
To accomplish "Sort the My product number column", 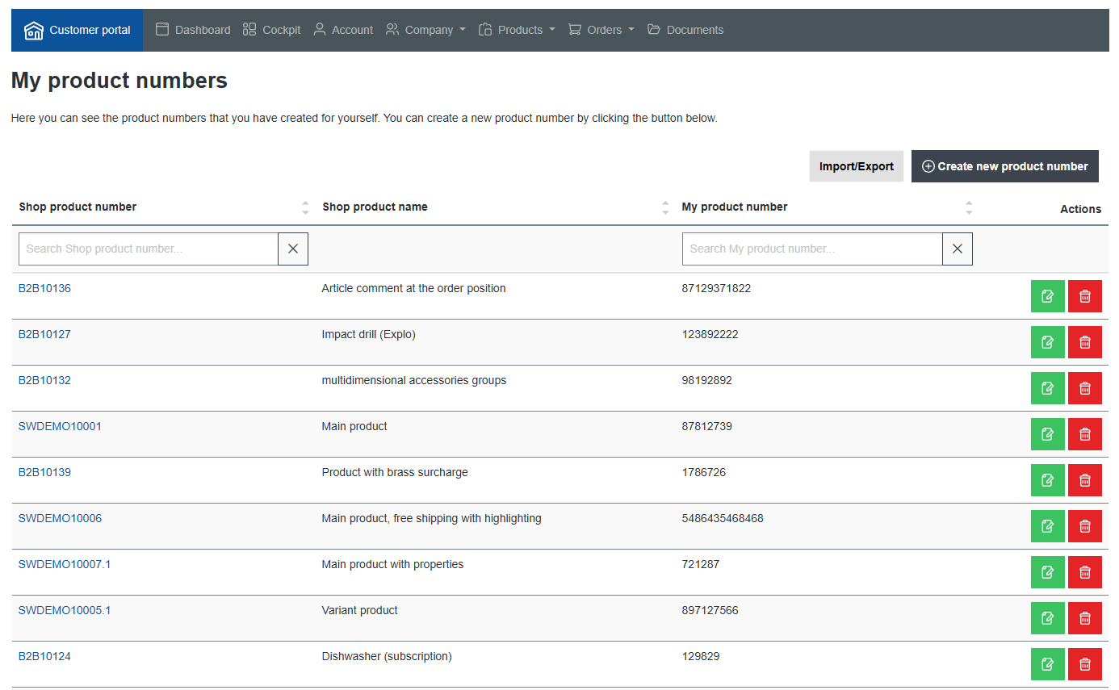I will (969, 207).
